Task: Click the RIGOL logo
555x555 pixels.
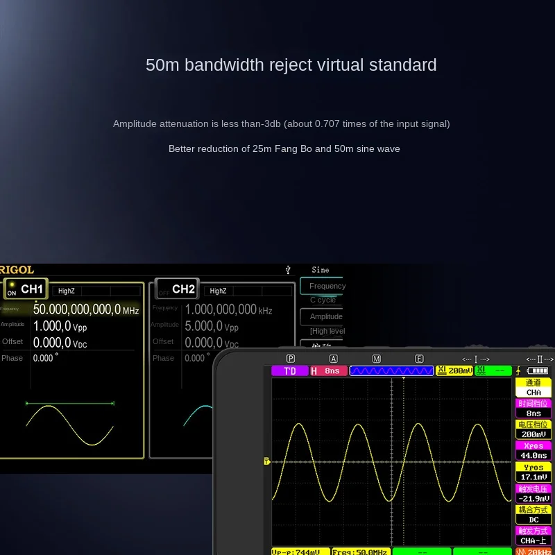Action: (x=17, y=270)
